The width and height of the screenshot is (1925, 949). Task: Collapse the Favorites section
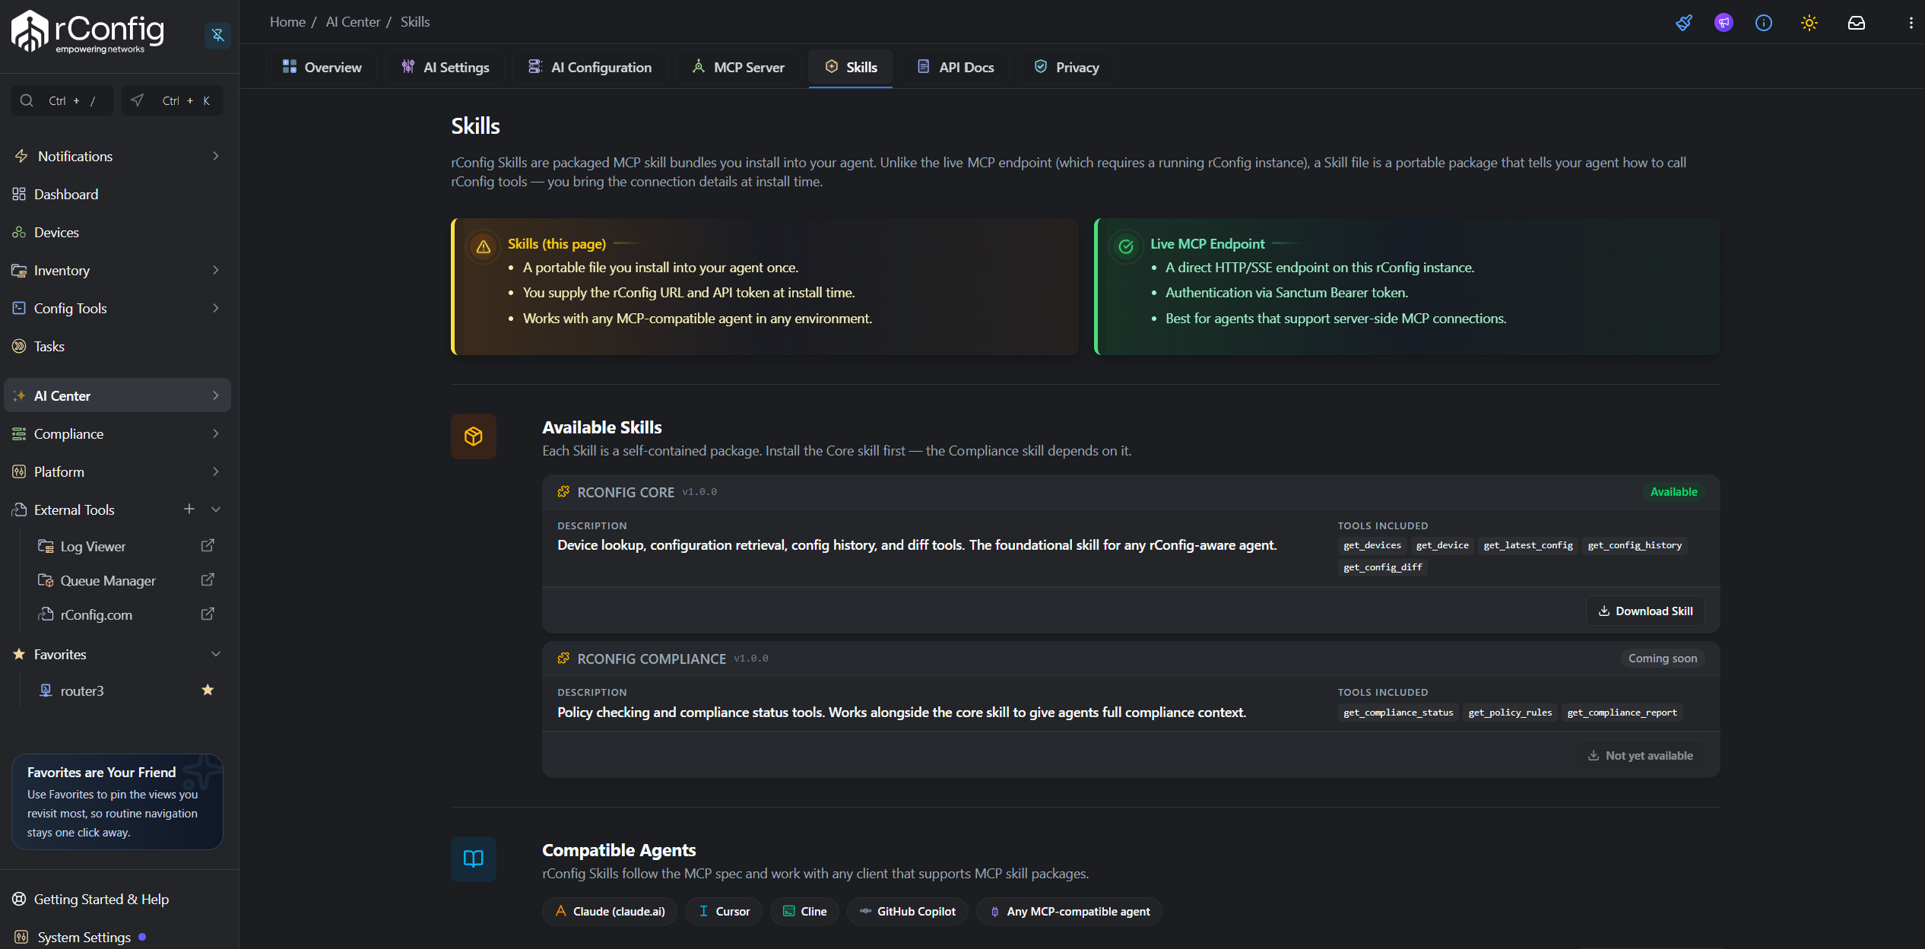[216, 654]
